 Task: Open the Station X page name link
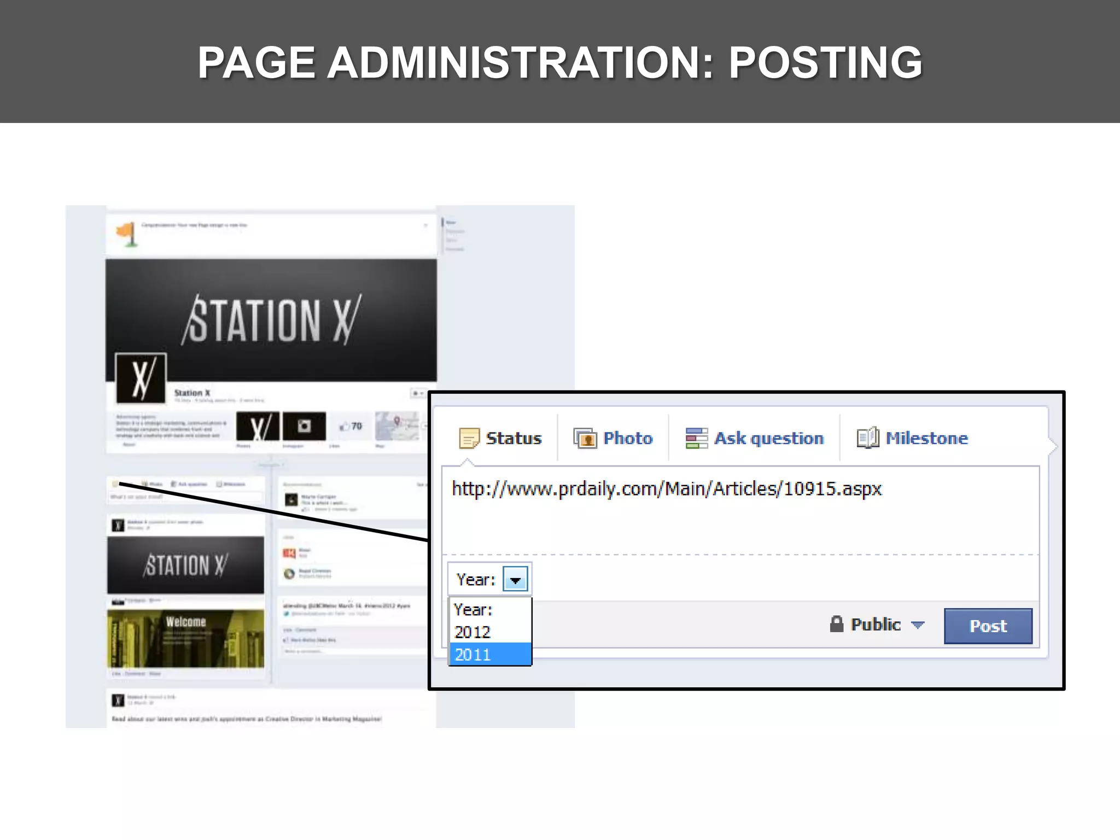(192, 393)
